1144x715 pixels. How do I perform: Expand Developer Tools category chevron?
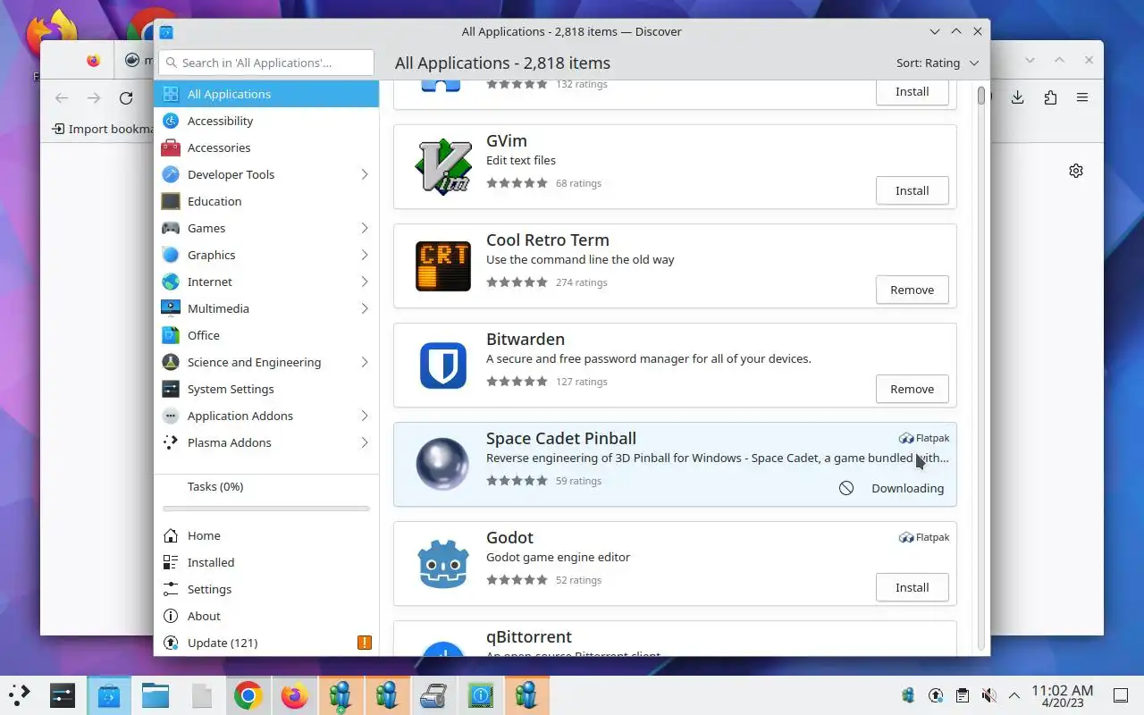pos(365,174)
